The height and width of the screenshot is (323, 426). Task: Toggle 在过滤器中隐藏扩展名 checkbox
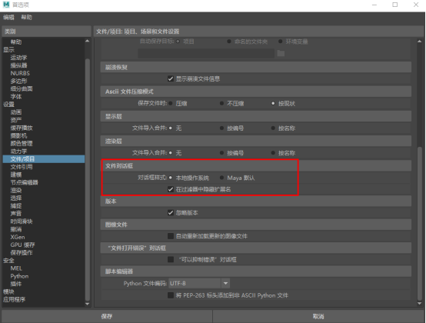pos(171,189)
